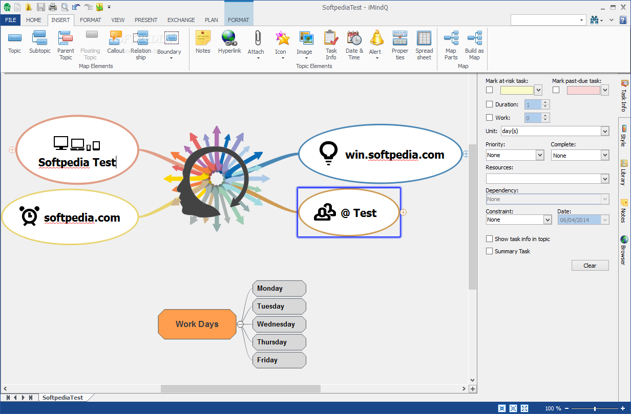This screenshot has height=414, width=631.
Task: Open the Task Info ribbon button
Action: (331, 45)
